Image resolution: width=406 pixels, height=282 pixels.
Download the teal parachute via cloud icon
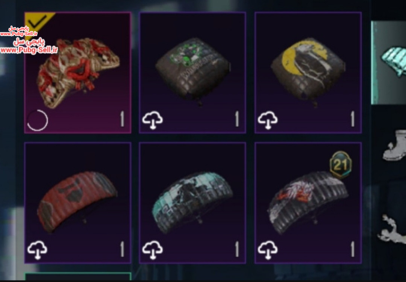[153, 250]
